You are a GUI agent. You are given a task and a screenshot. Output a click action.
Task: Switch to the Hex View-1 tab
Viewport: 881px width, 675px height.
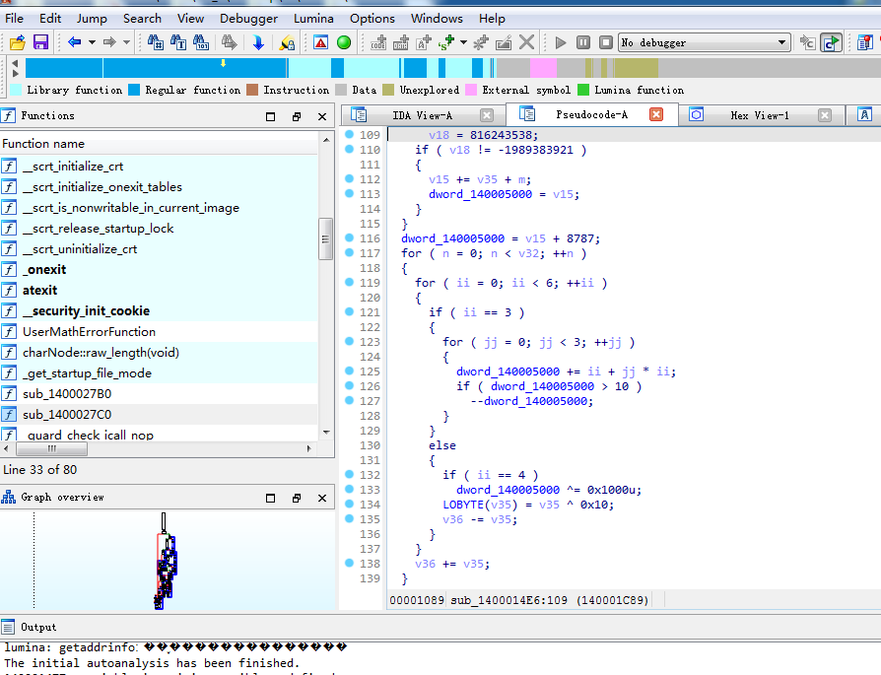[760, 115]
